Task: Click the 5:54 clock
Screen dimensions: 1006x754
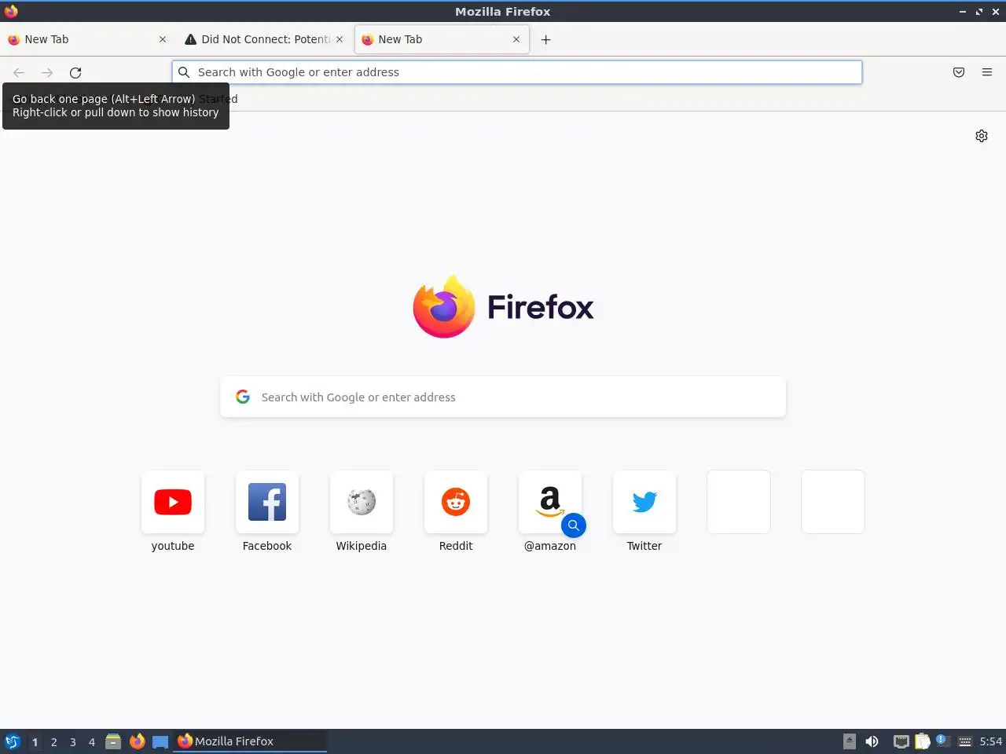Action: (x=991, y=741)
